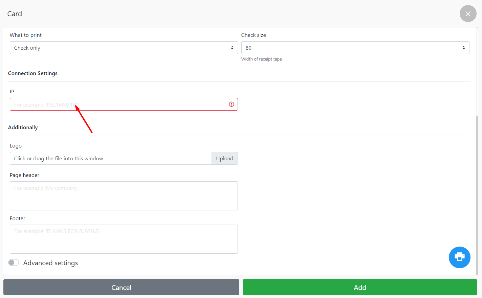Grab the Page header textarea resize handle
This screenshot has height=298, width=482.
(x=236, y=208)
